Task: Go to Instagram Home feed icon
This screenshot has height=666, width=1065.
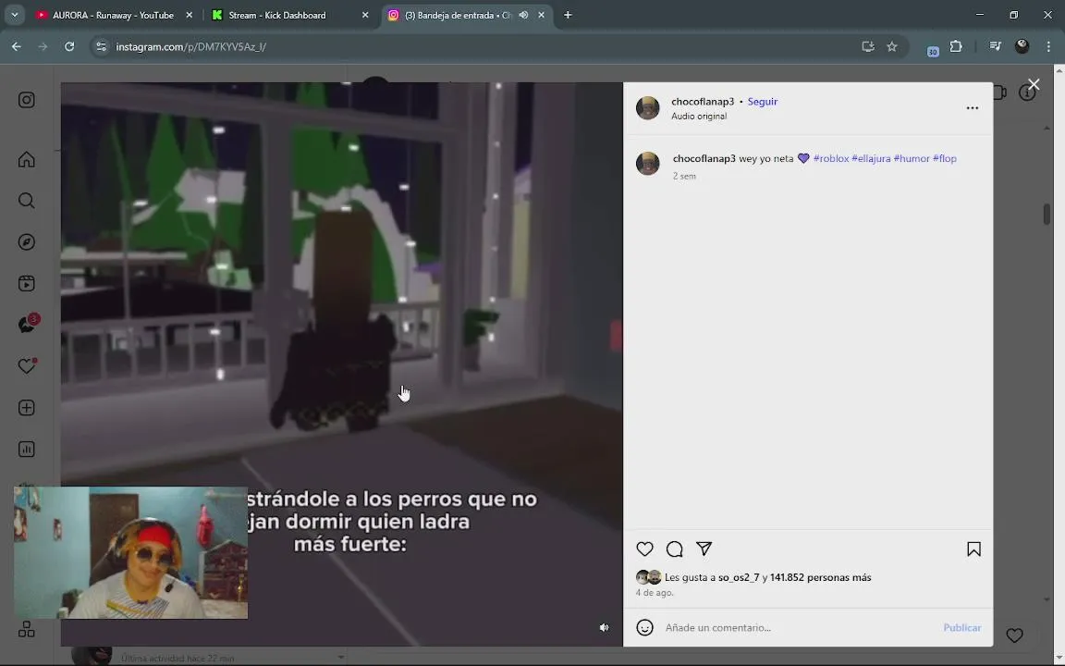Action: pyautogui.click(x=27, y=159)
